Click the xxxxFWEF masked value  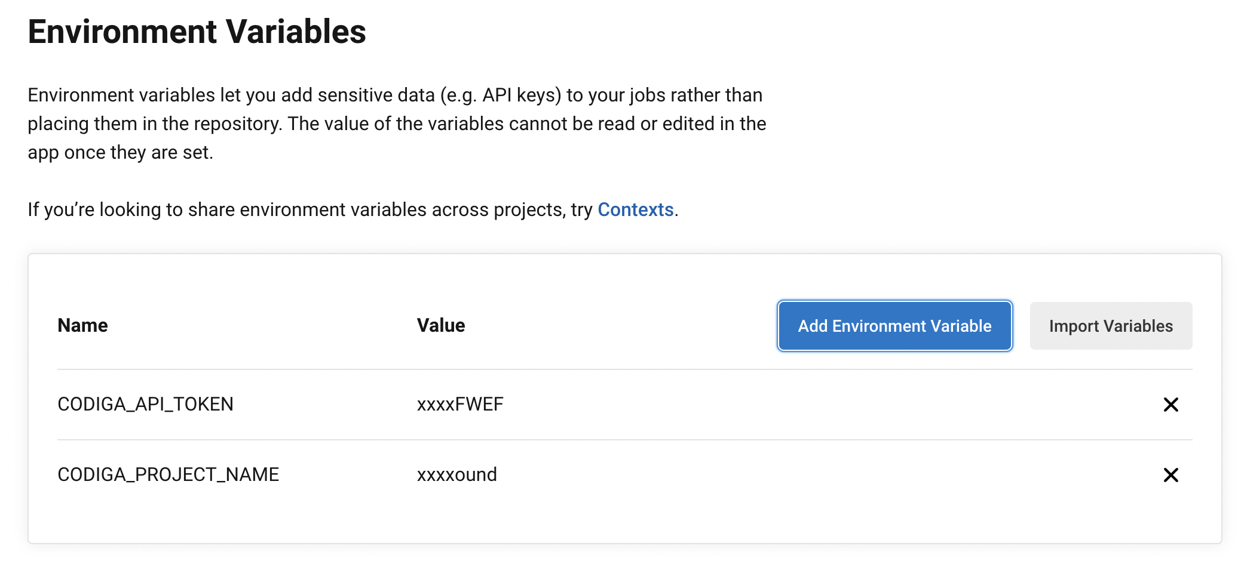click(460, 405)
